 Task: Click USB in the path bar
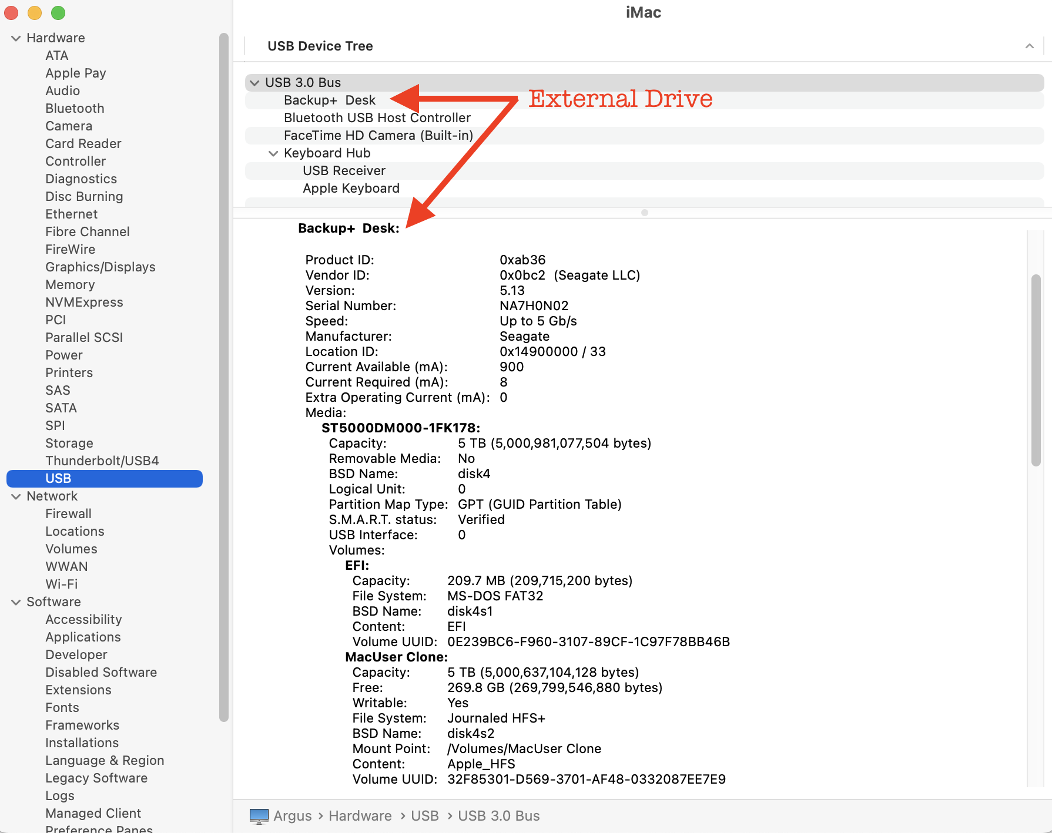[x=425, y=816]
